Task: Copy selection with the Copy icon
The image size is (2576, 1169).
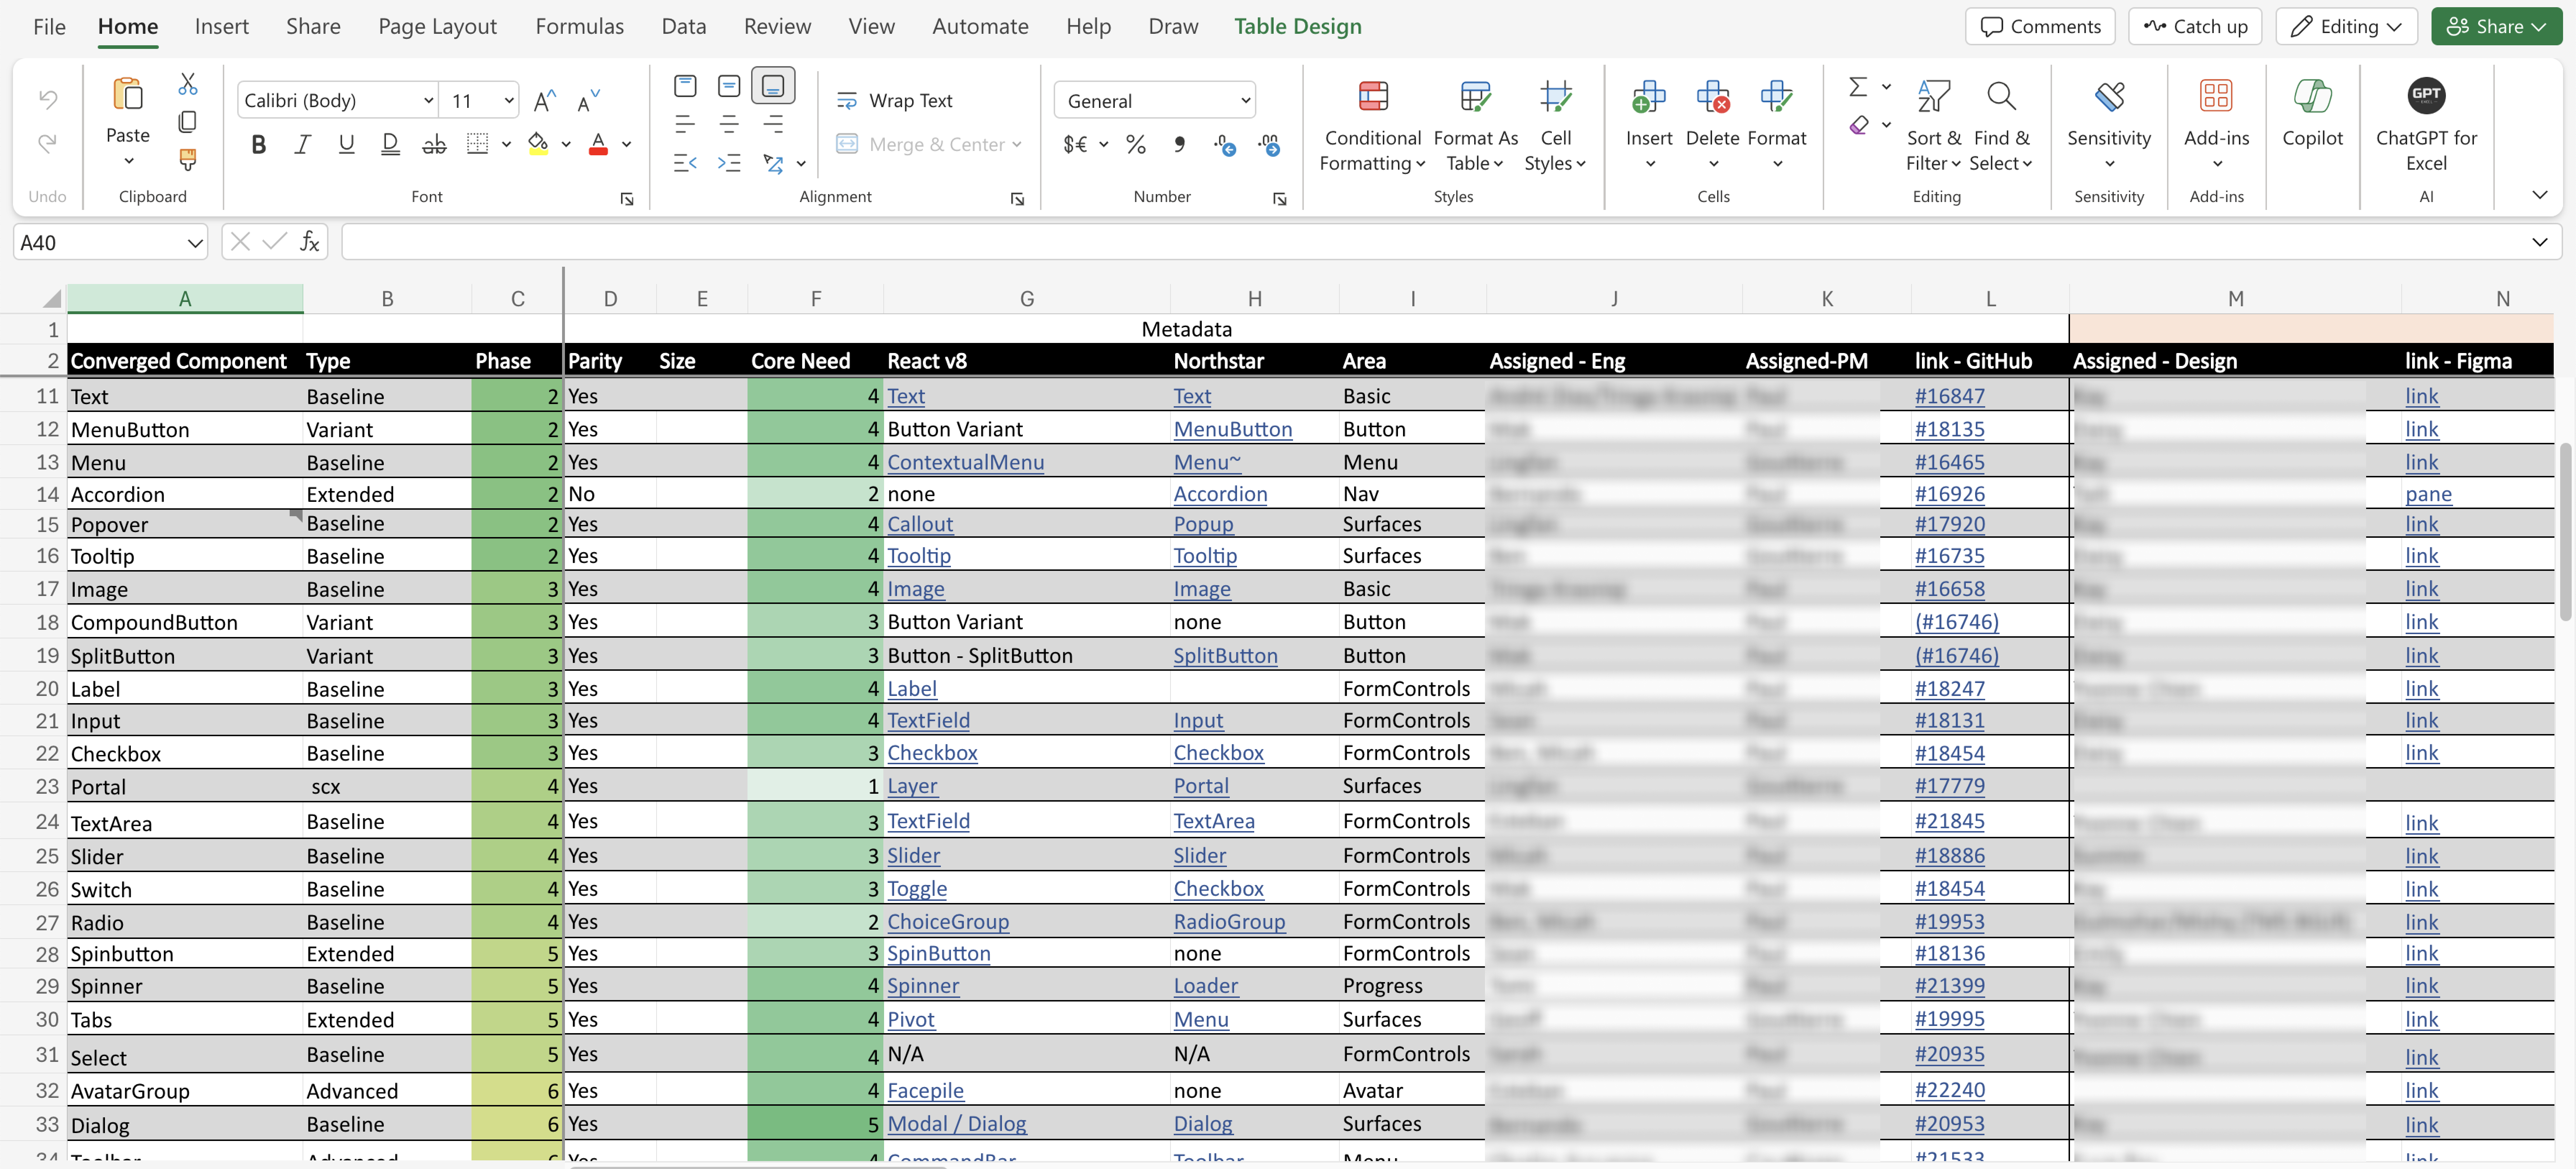Action: (187, 122)
